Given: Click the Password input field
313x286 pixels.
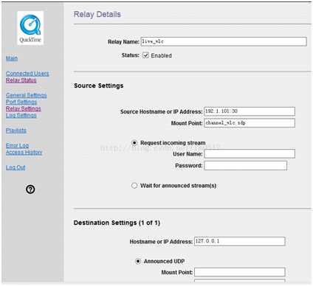Looking at the screenshot, I should click(x=245, y=166).
